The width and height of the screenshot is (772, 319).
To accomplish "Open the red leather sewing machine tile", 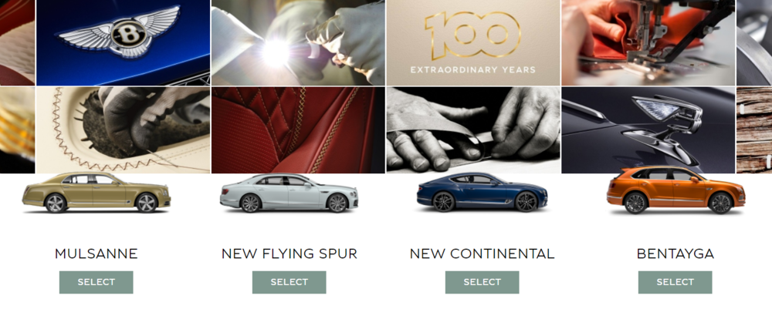I will click(x=648, y=42).
